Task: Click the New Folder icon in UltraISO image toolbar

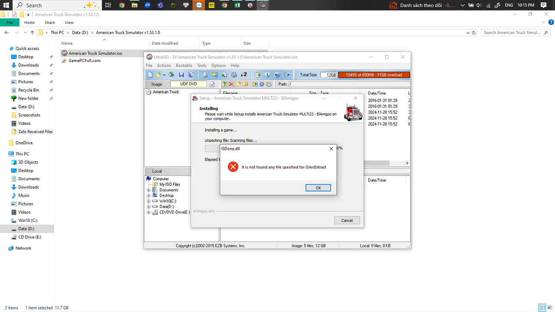Action: [238, 84]
